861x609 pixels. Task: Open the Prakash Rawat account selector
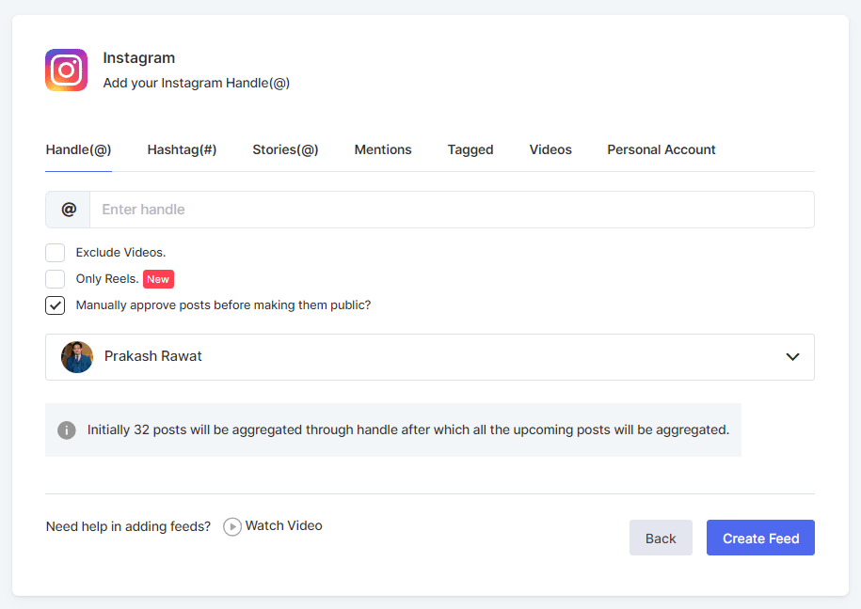[429, 357]
